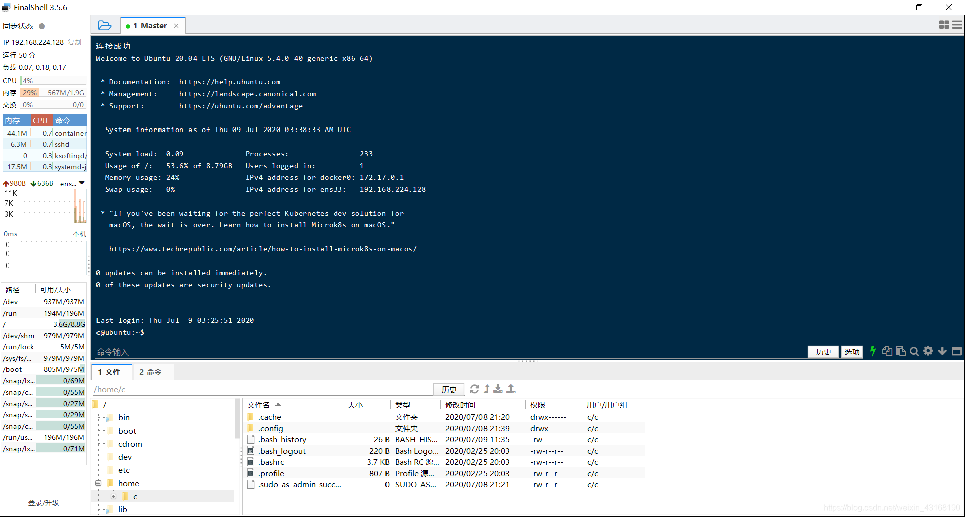
Task: Select the .bashrc file
Action: tap(444, 462)
